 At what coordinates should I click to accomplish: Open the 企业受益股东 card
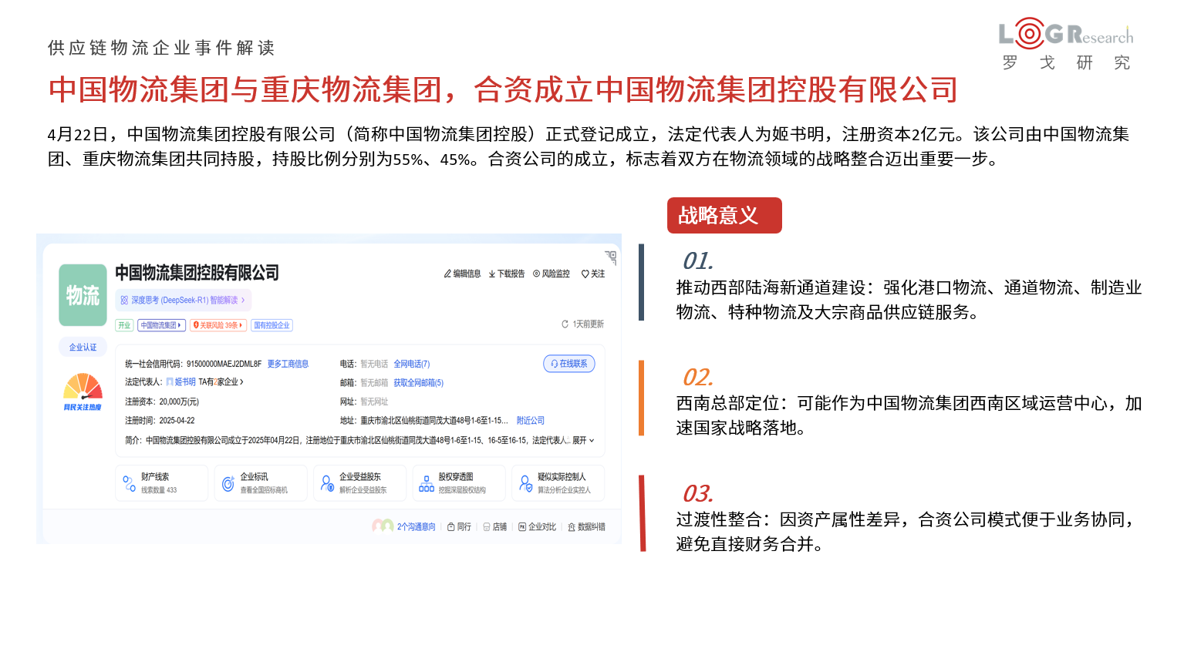(x=360, y=483)
